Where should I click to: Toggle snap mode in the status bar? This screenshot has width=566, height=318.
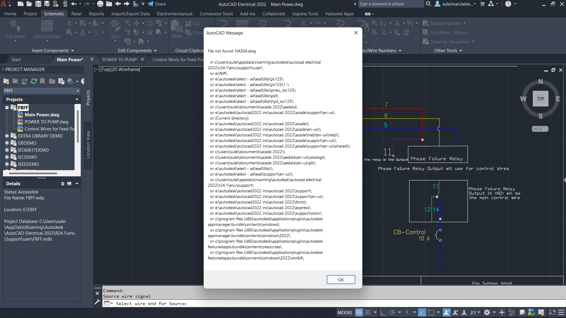(368, 312)
